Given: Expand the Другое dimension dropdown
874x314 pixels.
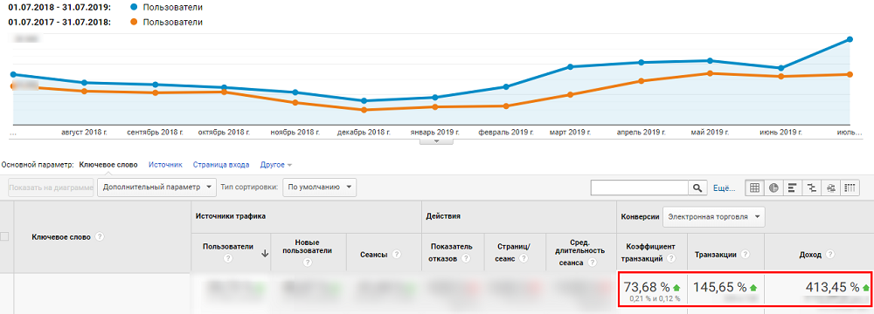Looking at the screenshot, I should pyautogui.click(x=276, y=165).
